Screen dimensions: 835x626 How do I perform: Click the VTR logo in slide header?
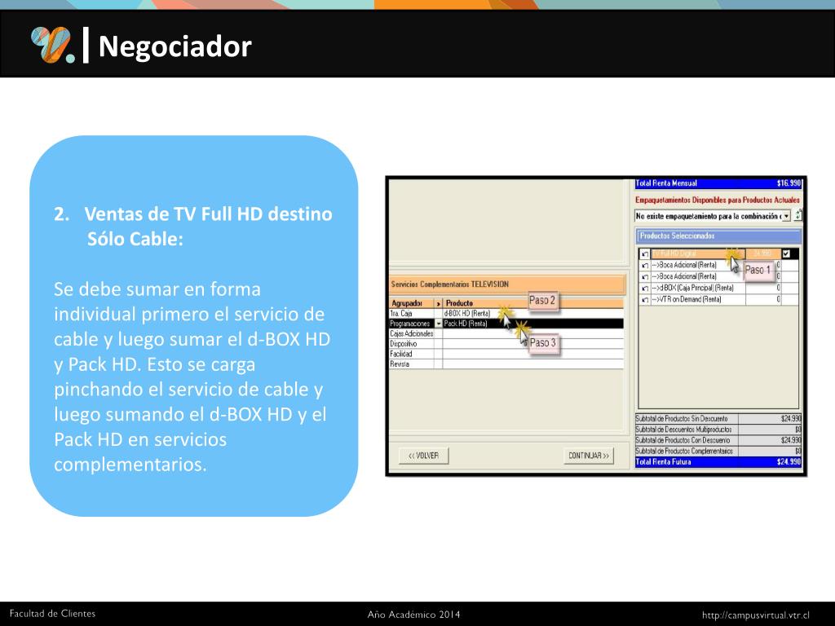tap(52, 46)
